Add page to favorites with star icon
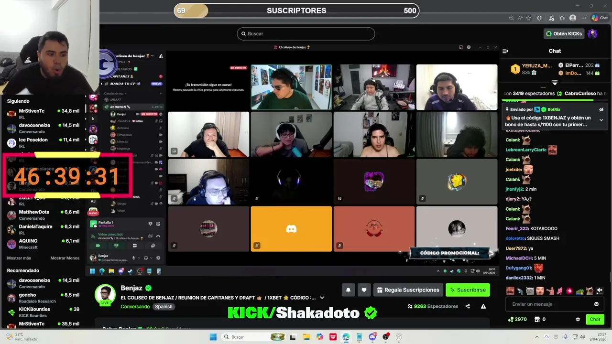Image resolution: width=612 pixels, height=344 pixels. click(x=529, y=18)
